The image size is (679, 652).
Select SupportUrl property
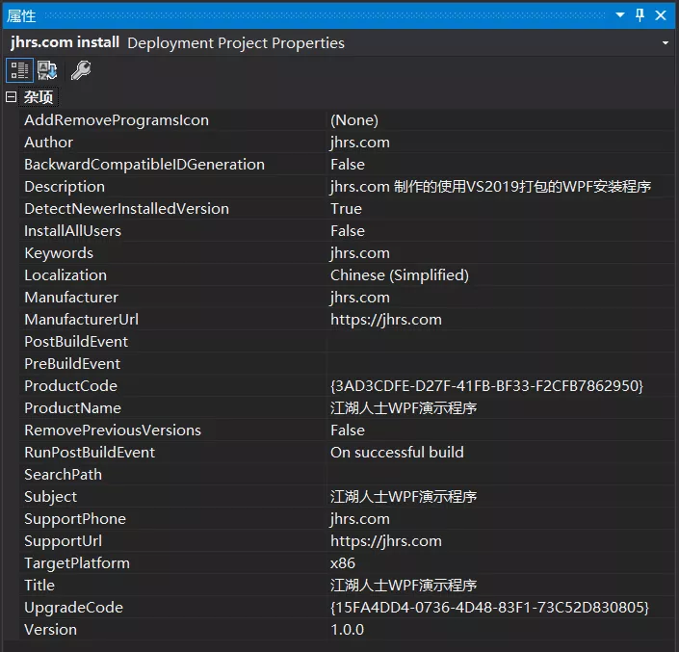[x=64, y=540]
